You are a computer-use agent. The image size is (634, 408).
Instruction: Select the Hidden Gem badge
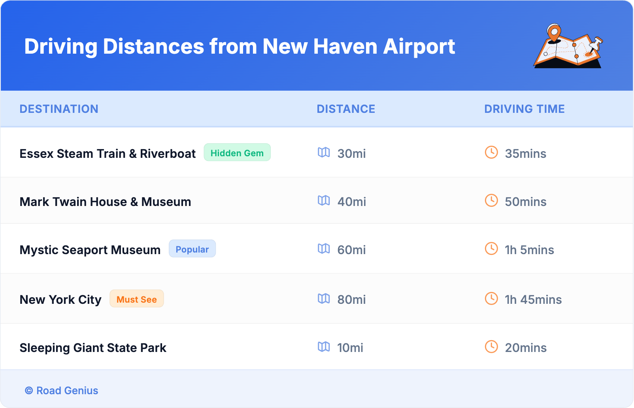pyautogui.click(x=237, y=153)
